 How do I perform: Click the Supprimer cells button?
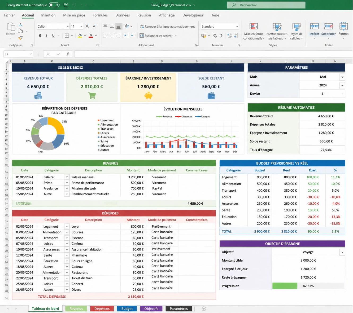point(329,31)
